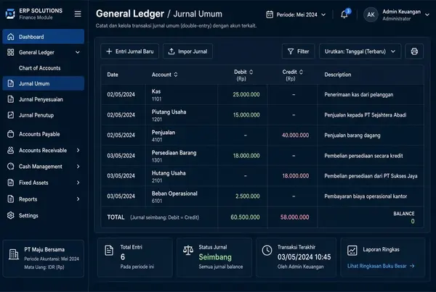Open the notifications bell
The height and width of the screenshot is (292, 436).
[344, 14]
